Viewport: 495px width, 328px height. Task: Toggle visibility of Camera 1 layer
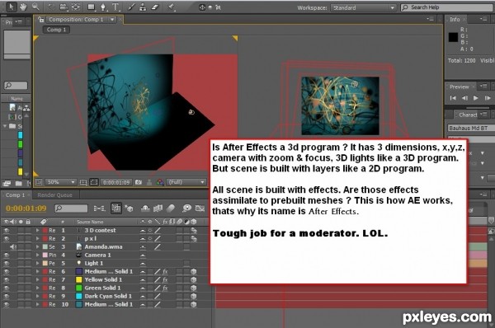pos(7,255)
